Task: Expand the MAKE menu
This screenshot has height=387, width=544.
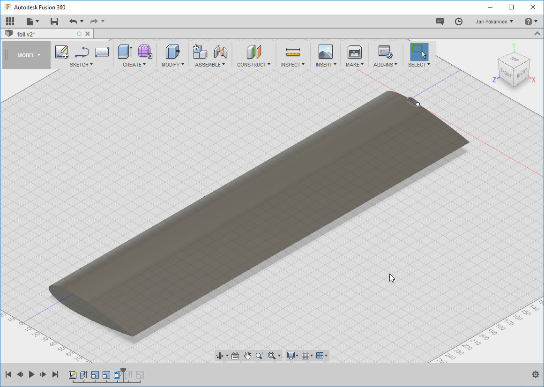Action: (355, 65)
